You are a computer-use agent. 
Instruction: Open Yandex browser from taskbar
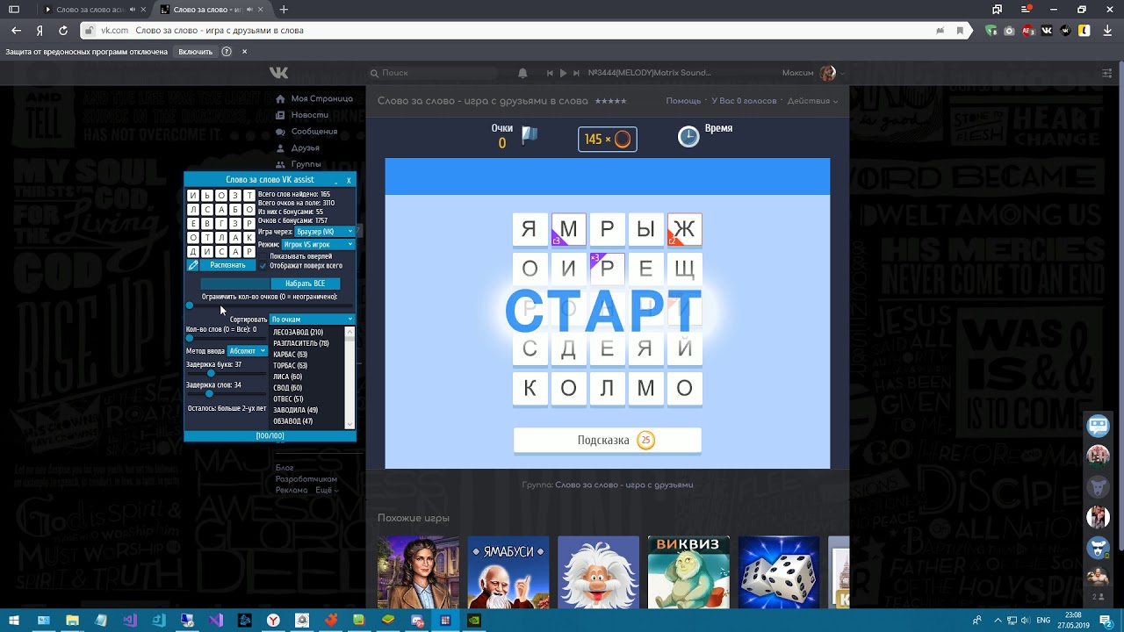click(x=273, y=621)
